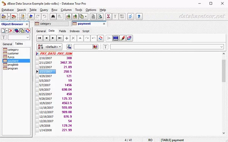Toggle the Object Browser filter funnel
Screen dimensions: 228x142
[4, 37]
